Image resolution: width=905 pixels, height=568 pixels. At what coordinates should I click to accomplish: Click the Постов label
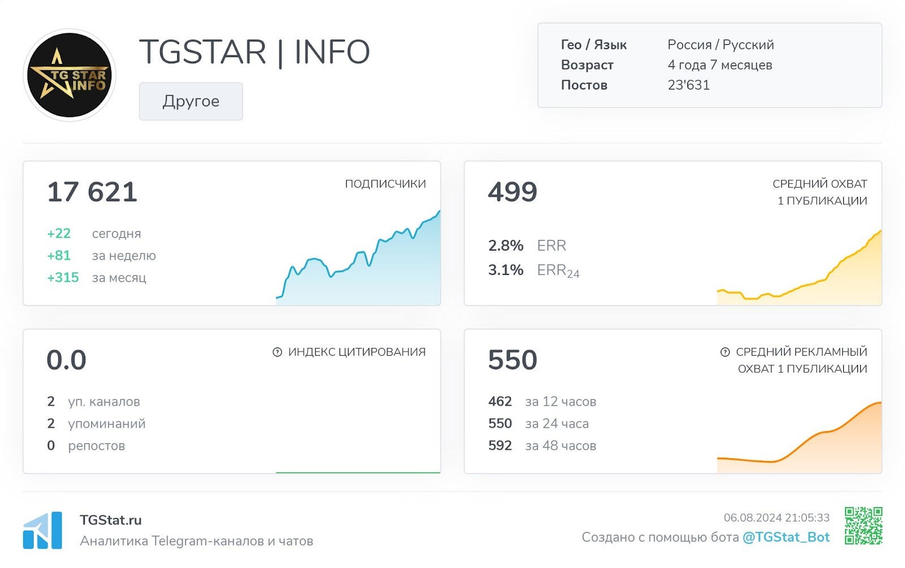coord(584,85)
